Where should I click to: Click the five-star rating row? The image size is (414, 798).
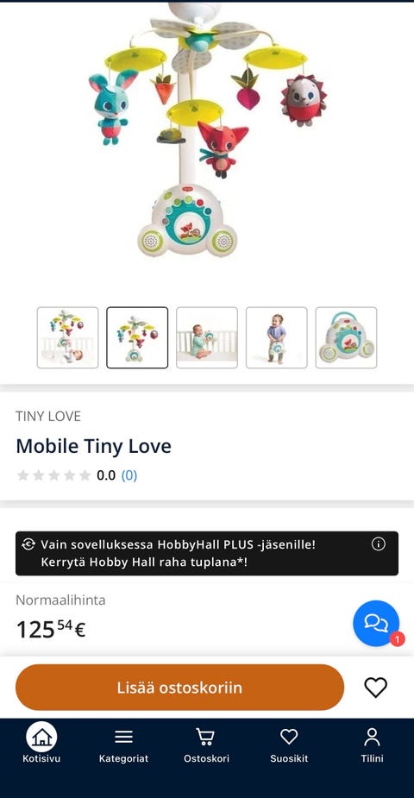[x=54, y=475]
